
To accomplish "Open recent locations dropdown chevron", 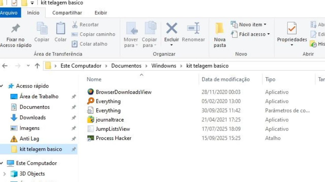I will click(x=28, y=66).
